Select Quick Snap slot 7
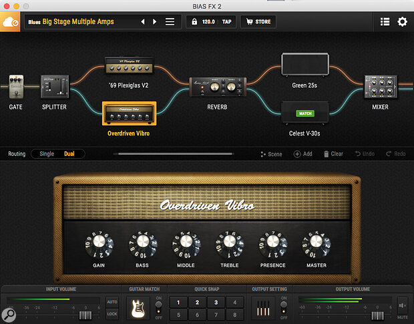This screenshot has width=414, height=324. [x=216, y=315]
